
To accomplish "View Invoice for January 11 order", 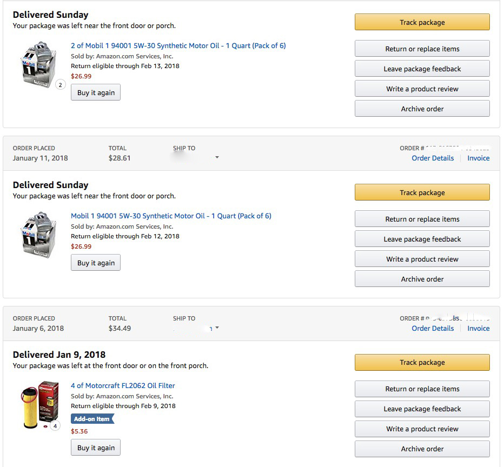I will (x=478, y=158).
